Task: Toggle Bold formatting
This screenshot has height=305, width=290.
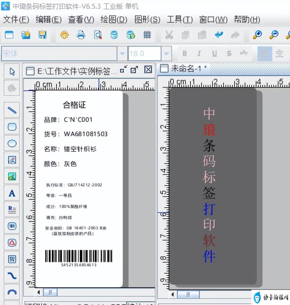Action: [184, 53]
